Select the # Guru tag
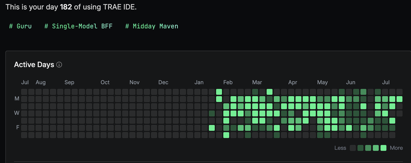The width and height of the screenshot is (411, 163). pos(20,26)
